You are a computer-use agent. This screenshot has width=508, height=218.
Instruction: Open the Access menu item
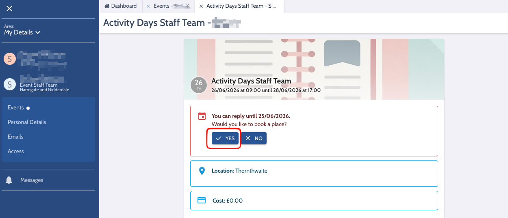[16, 151]
